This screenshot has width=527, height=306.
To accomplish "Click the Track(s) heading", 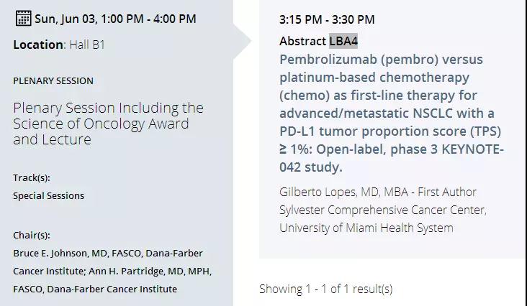I will coord(32,177).
